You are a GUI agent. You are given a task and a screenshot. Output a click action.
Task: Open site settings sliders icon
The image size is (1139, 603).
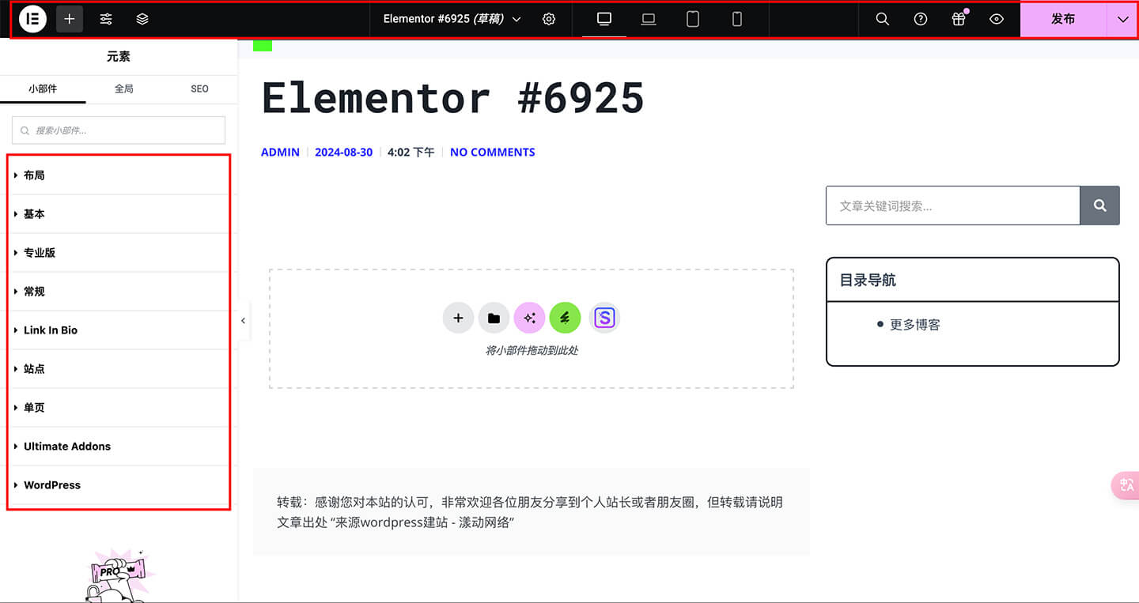[106, 19]
